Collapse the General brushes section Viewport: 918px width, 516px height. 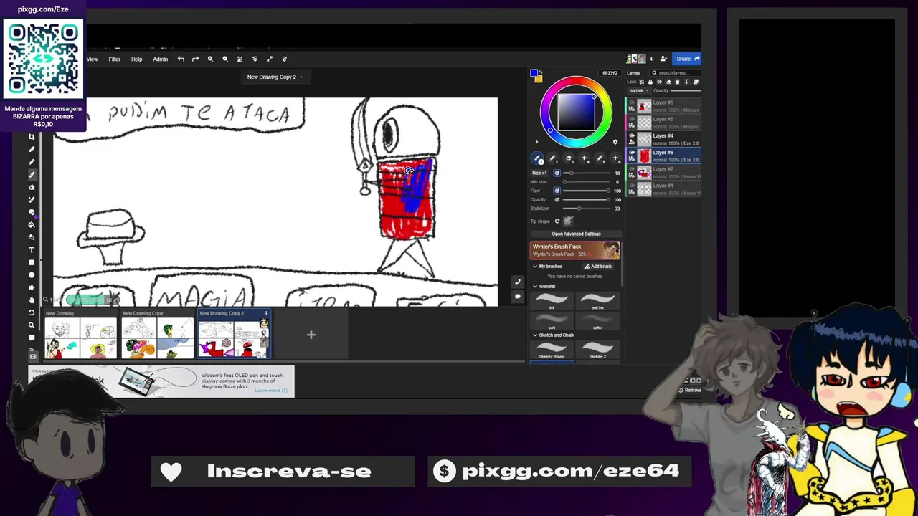[x=535, y=286]
